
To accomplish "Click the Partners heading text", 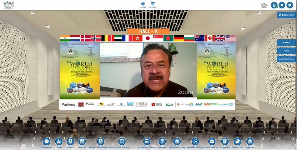I will pyautogui.click(x=68, y=104).
